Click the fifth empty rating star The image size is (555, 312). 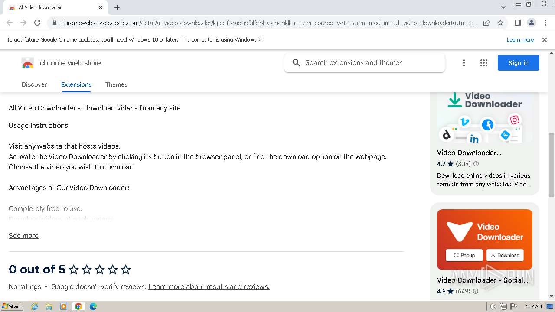coord(126,270)
